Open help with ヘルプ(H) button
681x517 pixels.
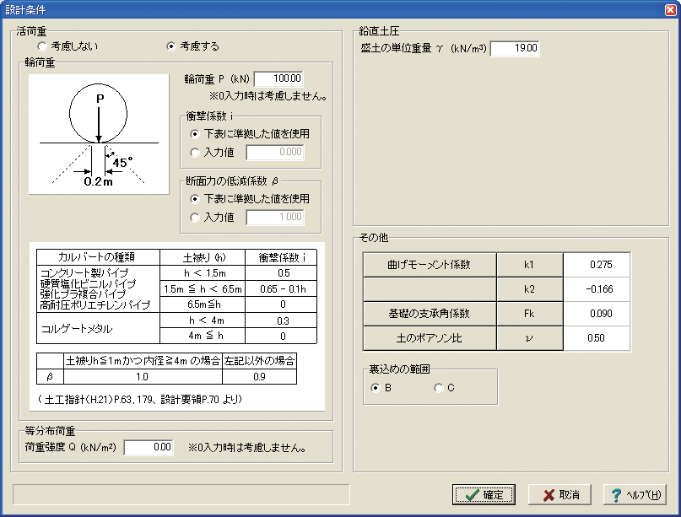(635, 495)
